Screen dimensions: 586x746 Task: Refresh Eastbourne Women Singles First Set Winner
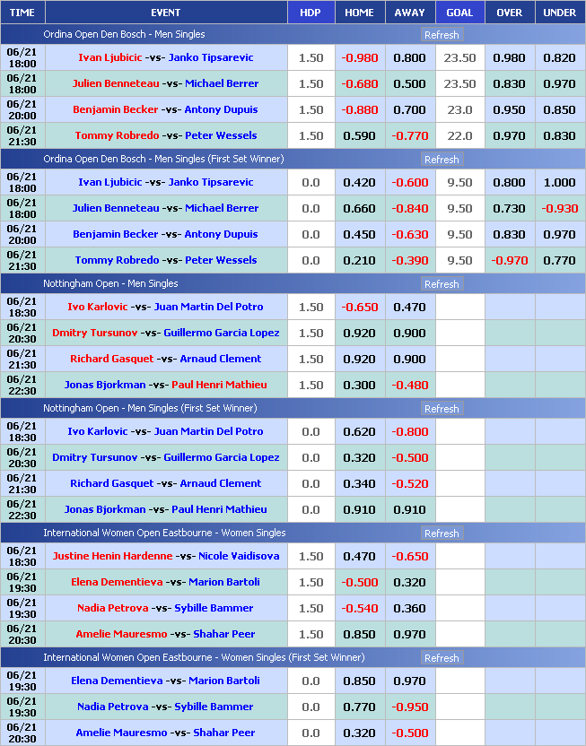click(x=441, y=658)
